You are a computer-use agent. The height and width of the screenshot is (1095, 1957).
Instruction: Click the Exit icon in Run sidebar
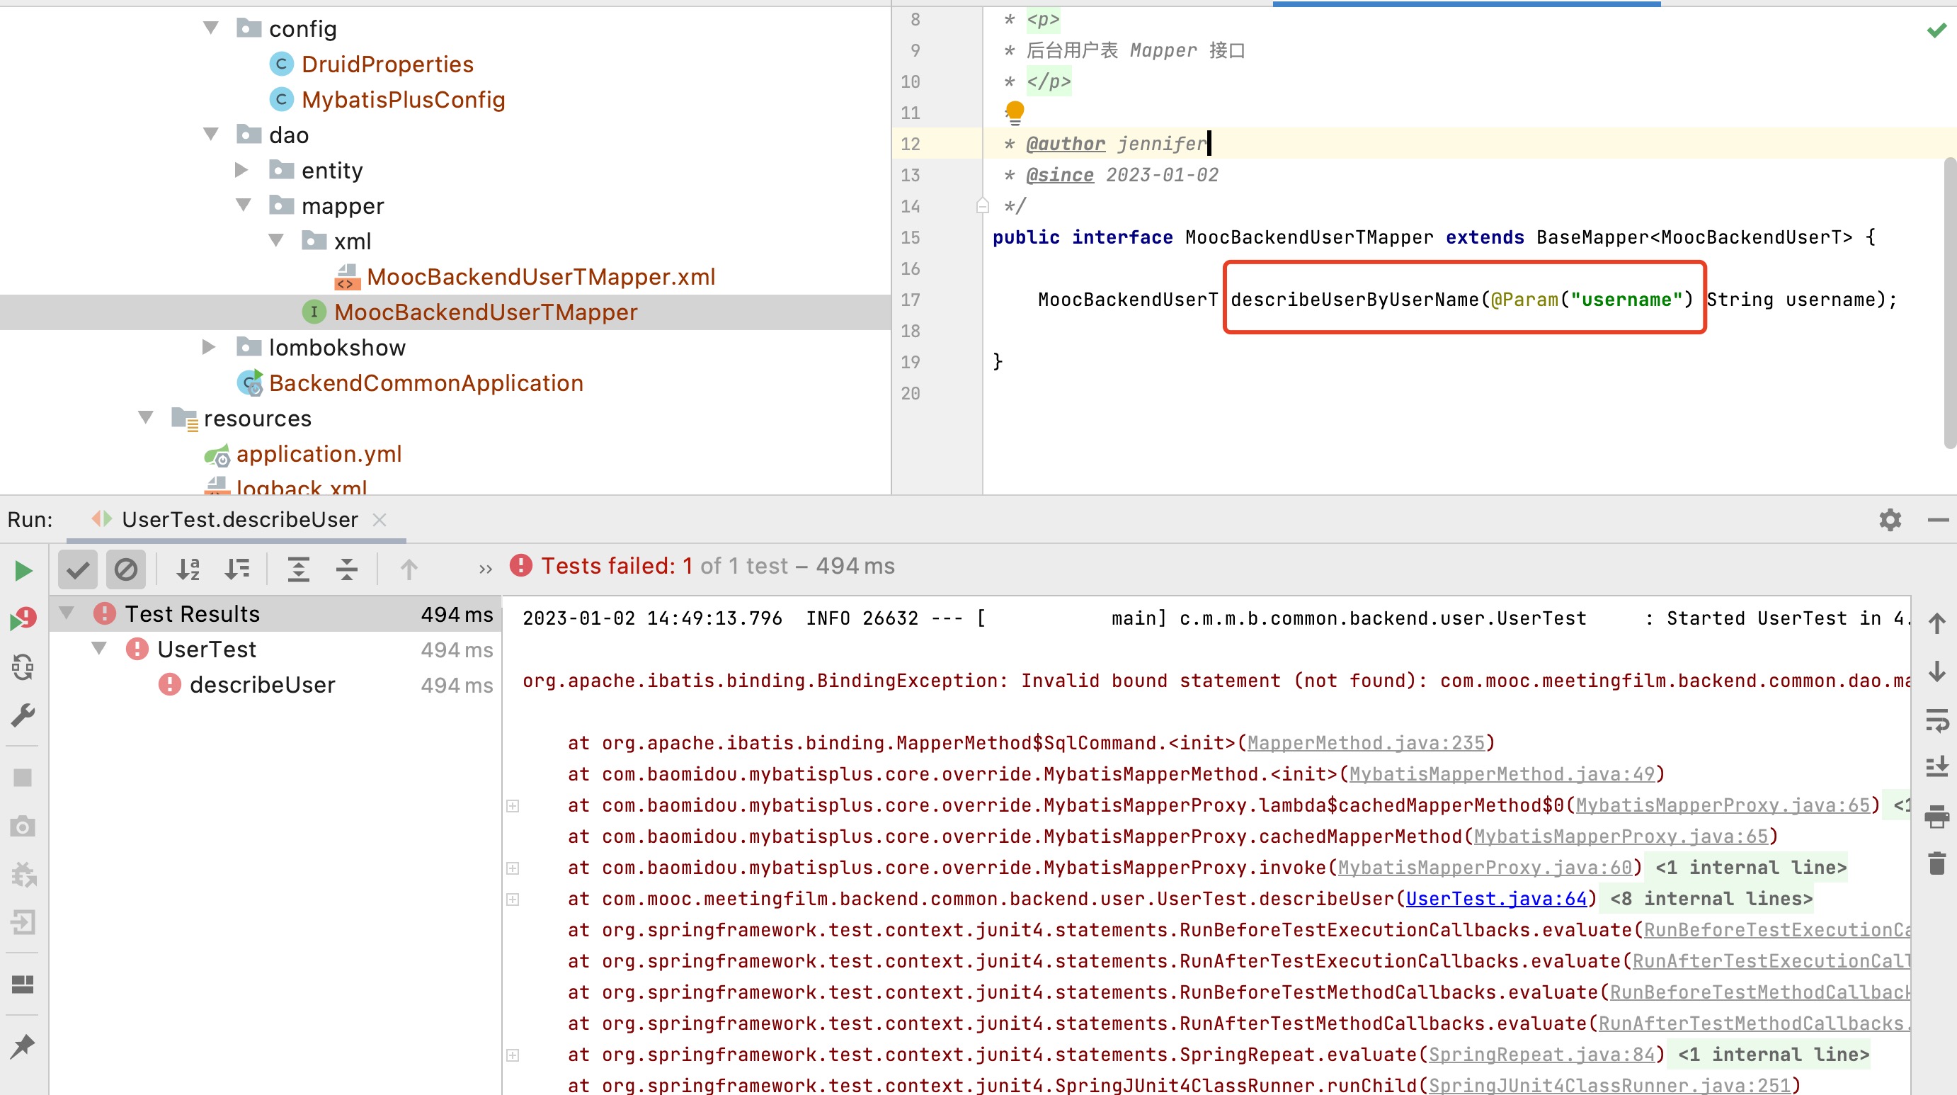(x=23, y=922)
